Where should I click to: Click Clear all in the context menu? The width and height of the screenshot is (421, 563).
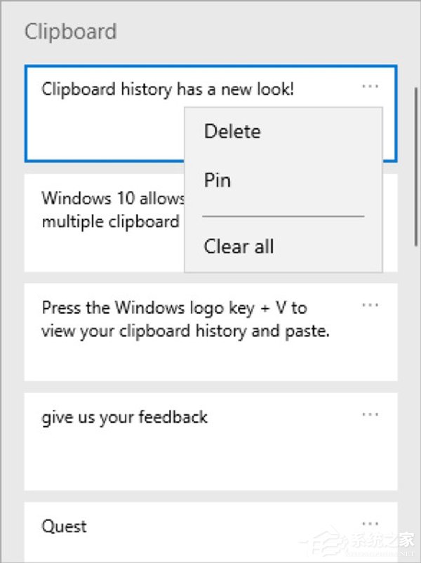pyautogui.click(x=239, y=246)
